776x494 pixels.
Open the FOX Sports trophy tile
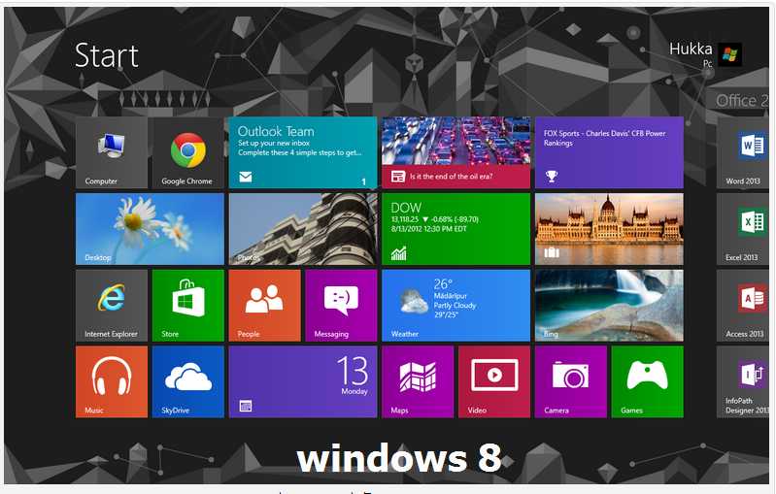tap(609, 152)
